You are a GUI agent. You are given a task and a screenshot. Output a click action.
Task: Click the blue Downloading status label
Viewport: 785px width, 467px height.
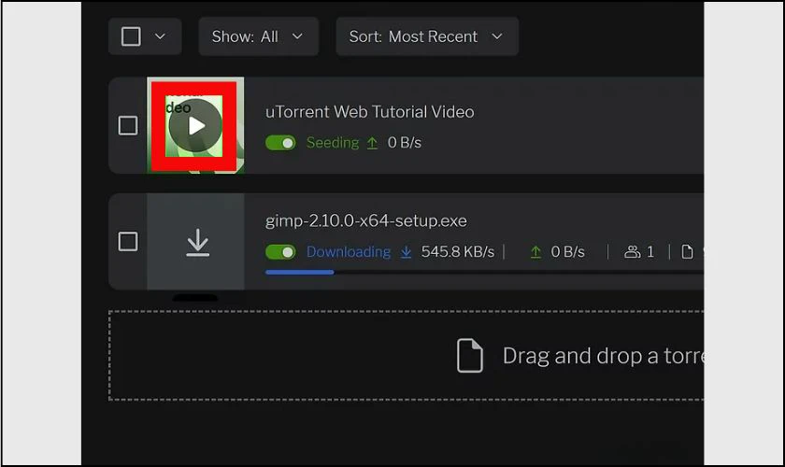pyautogui.click(x=349, y=252)
